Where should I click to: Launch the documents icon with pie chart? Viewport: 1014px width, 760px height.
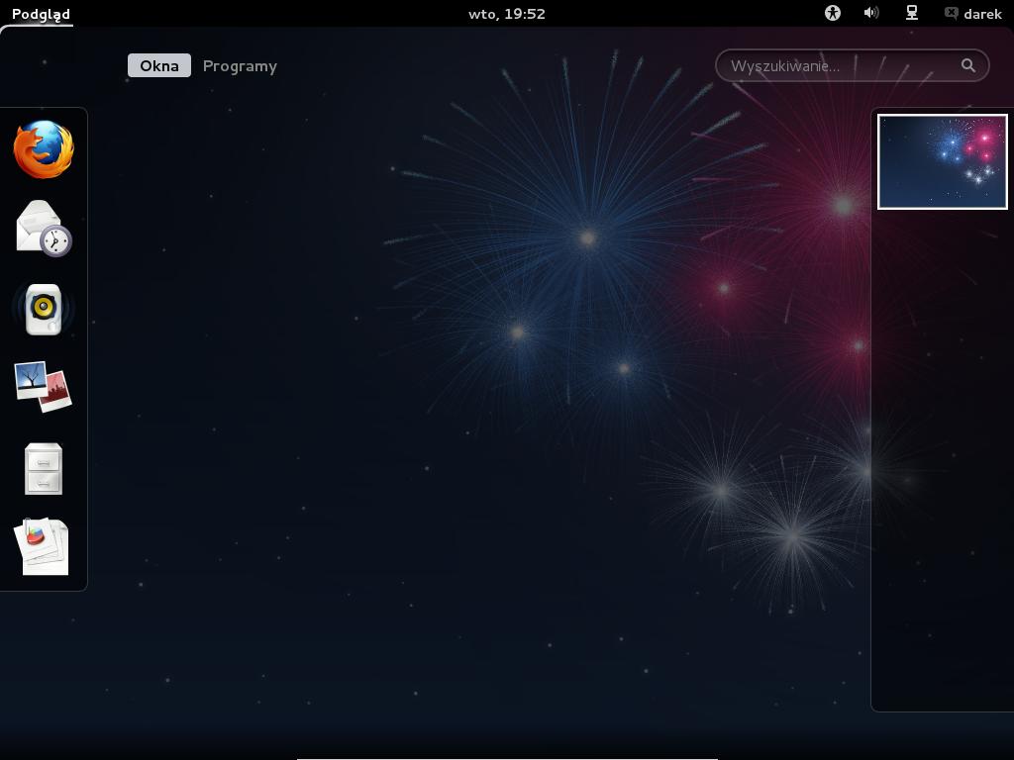(42, 546)
